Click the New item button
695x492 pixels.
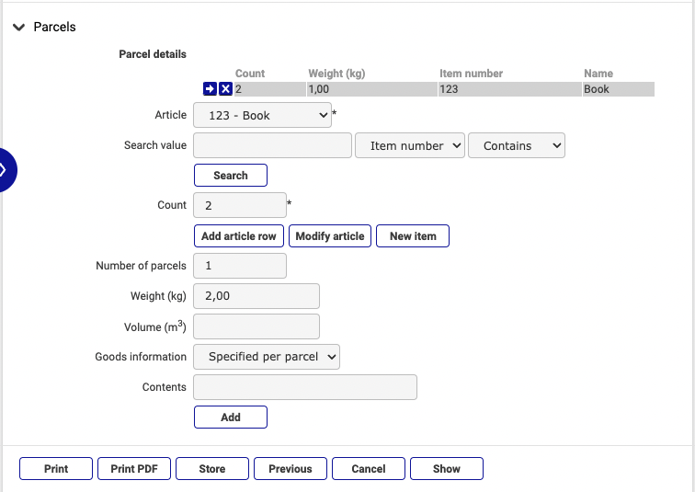[x=413, y=236]
